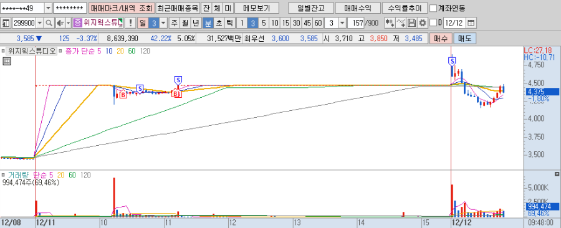This screenshot has height=228, width=561.
Task: Toggle 위지윅스튜디오 price series marker
Action: click(3, 51)
